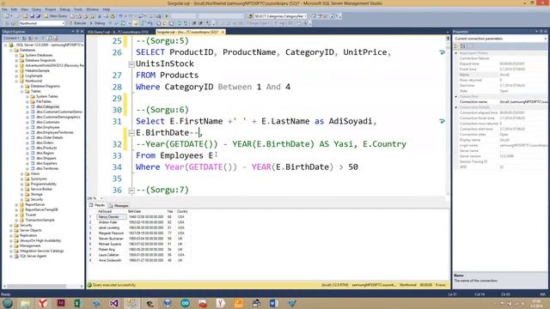Select the dbo.Customers table
Image resolution: width=550 pixels, height=309 pixels.
48,122
